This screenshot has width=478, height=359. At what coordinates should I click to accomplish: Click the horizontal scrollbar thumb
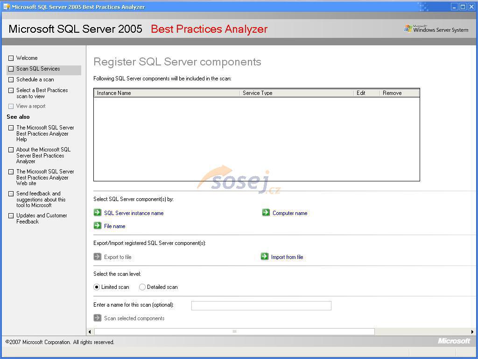coord(234,331)
